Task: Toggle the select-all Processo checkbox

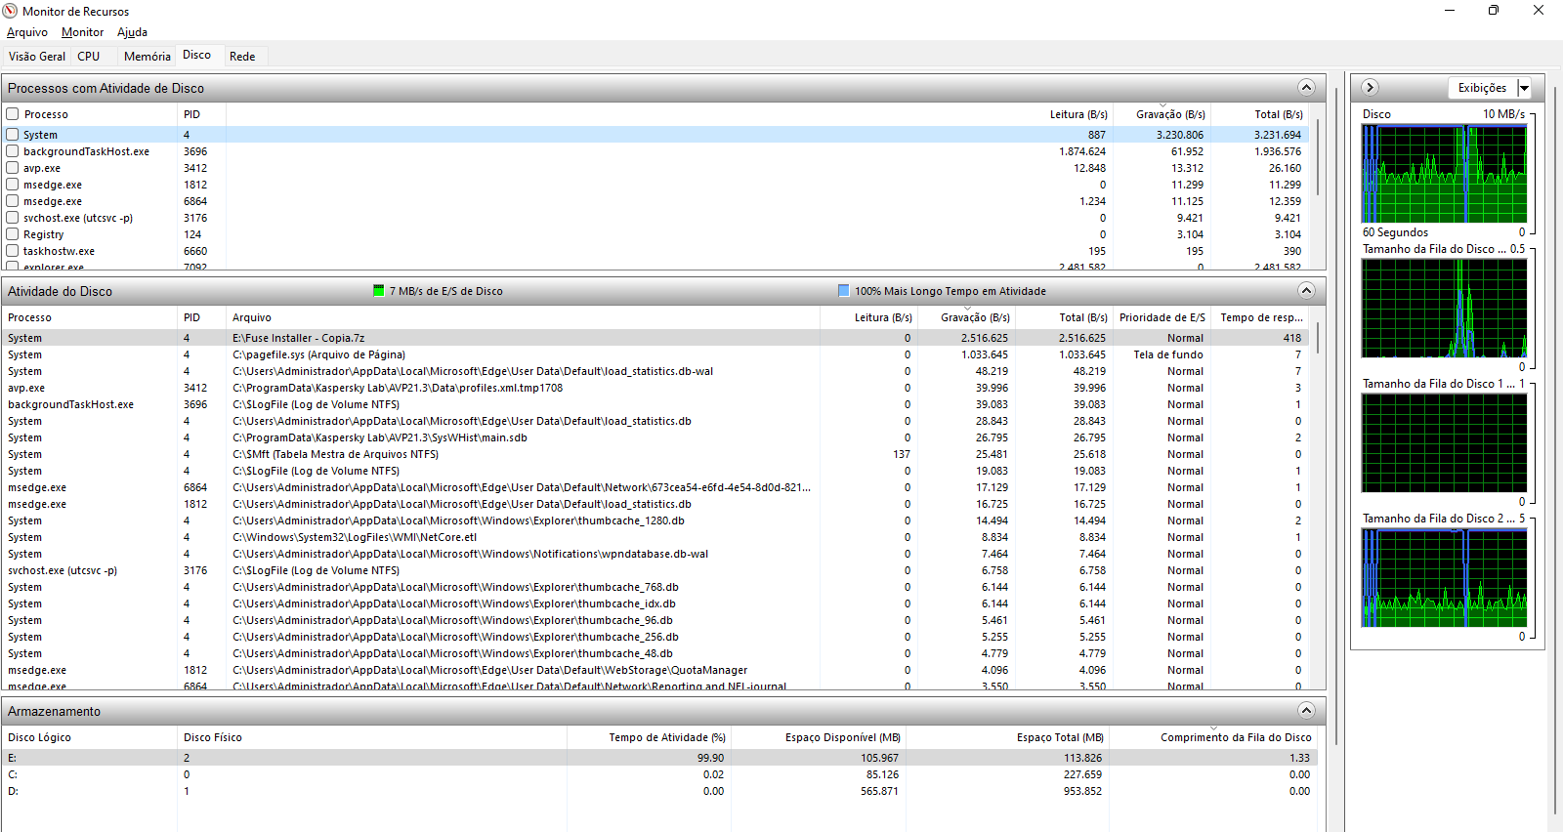Action: pyautogui.click(x=13, y=114)
